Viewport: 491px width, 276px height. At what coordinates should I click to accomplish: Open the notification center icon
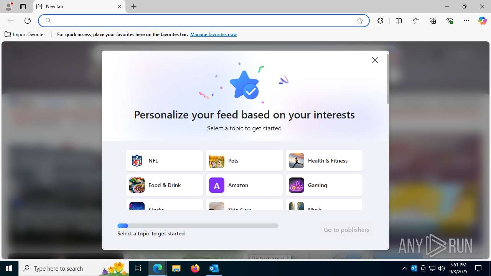point(479,268)
